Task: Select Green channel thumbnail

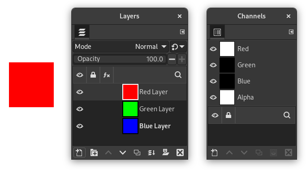Action: click(227, 65)
